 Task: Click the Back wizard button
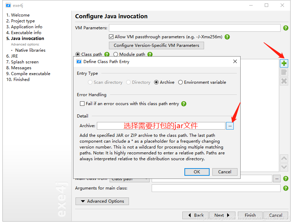pos(196,215)
